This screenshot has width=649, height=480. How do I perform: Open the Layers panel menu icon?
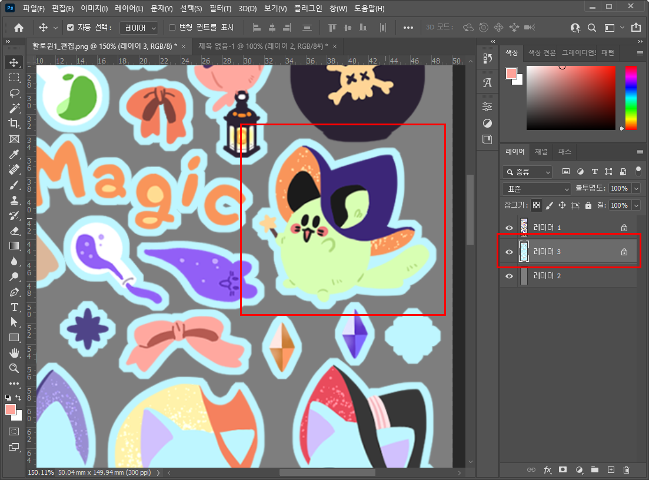(640, 152)
